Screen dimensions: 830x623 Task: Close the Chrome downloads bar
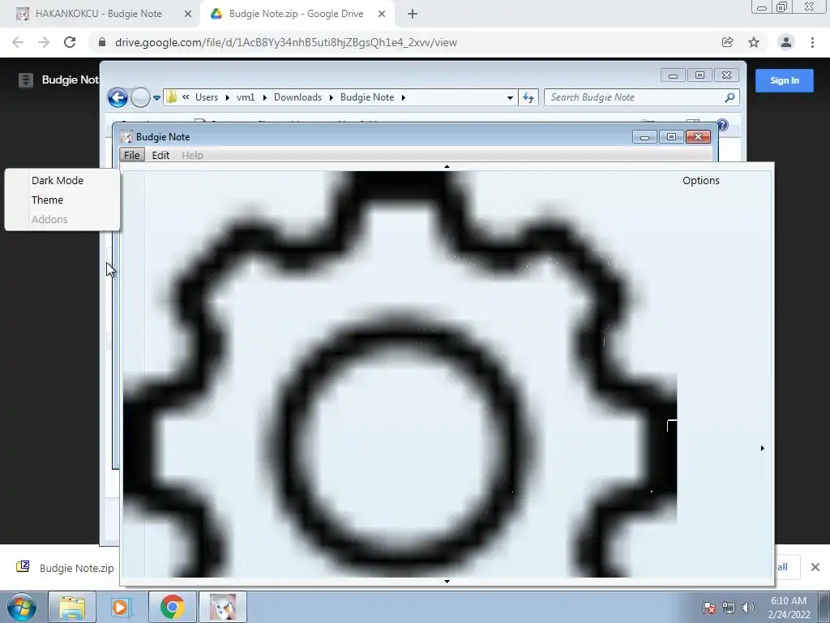pos(815,567)
